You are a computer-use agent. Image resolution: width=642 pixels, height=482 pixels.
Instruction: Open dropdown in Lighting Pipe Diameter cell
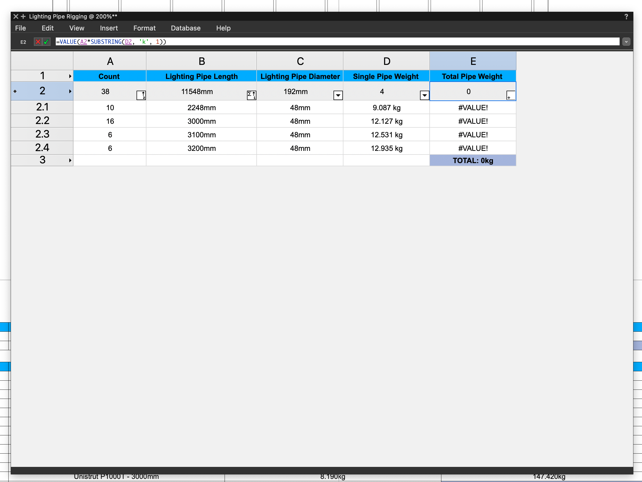(338, 95)
